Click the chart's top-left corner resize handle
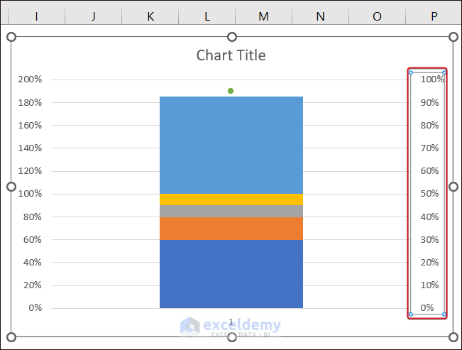The height and width of the screenshot is (350, 462). tap(11, 37)
